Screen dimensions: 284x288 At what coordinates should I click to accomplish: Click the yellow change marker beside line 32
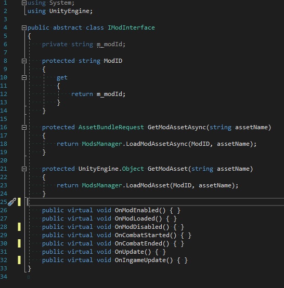pyautogui.click(x=19, y=260)
